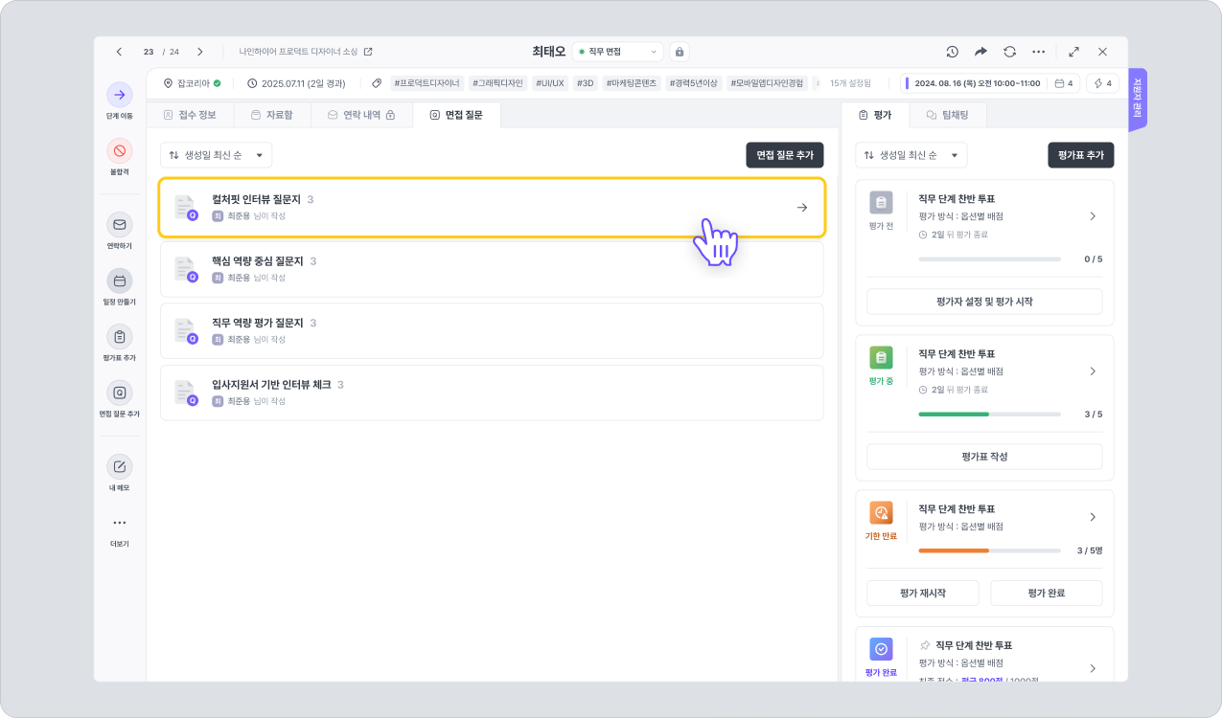Open 내 메모 note icon
This screenshot has height=718, width=1222.
(x=119, y=467)
